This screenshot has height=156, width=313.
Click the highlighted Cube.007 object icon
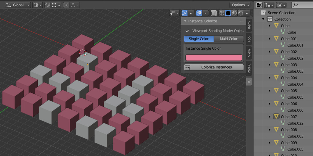coord(276,117)
